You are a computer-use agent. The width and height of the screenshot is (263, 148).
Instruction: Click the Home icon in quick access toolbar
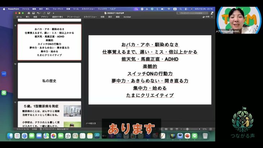(29, 13)
